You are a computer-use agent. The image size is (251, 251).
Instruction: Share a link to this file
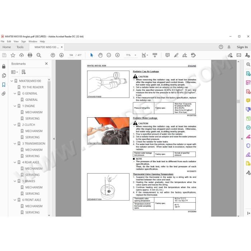pyautogui.click(x=230, y=55)
